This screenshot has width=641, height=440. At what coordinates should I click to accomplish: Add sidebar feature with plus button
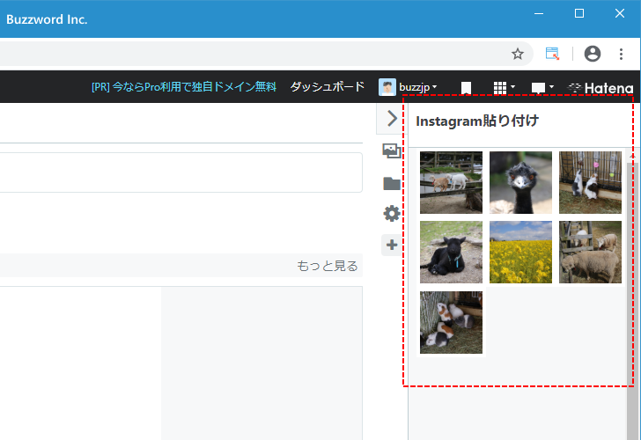coord(392,245)
